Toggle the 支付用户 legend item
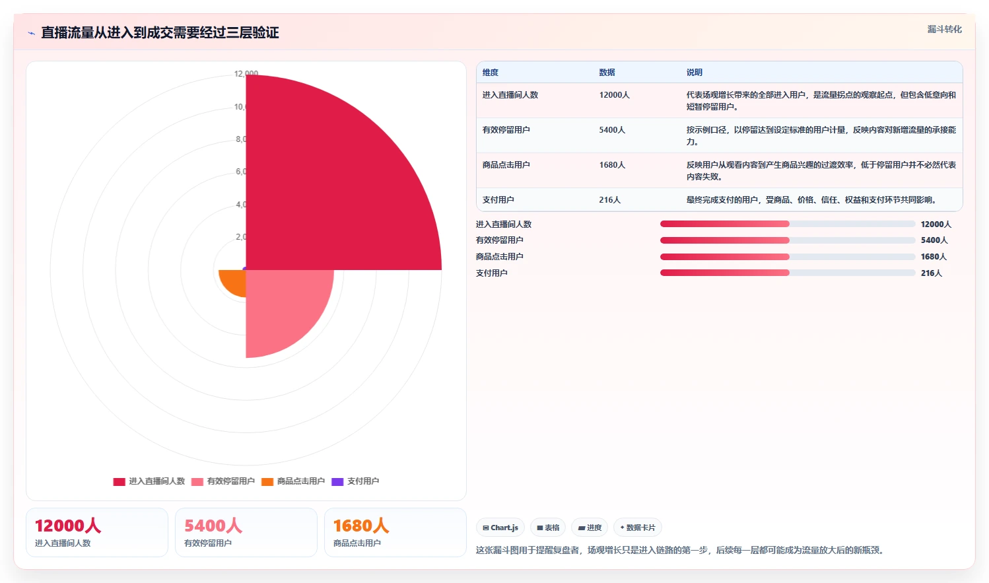 tap(355, 481)
